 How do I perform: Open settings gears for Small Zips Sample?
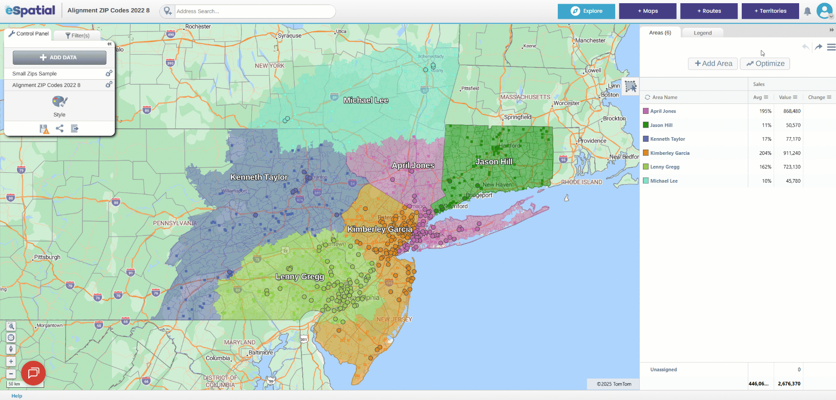pos(109,73)
